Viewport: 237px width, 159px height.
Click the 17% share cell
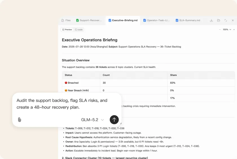(201, 98)
